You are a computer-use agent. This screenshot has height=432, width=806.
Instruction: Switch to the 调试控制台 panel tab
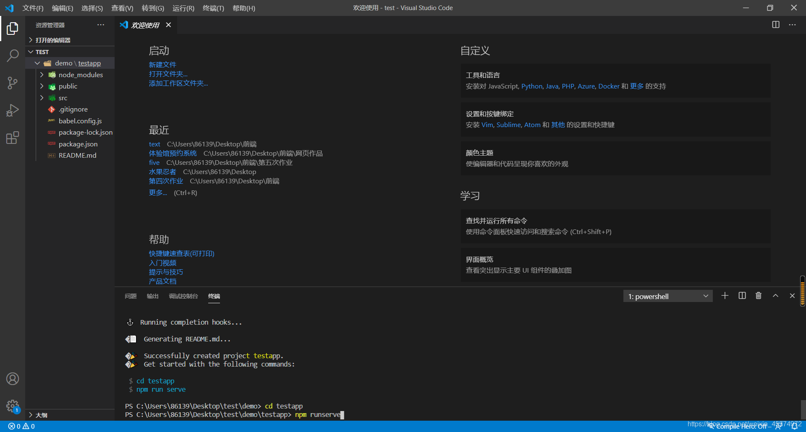click(183, 296)
